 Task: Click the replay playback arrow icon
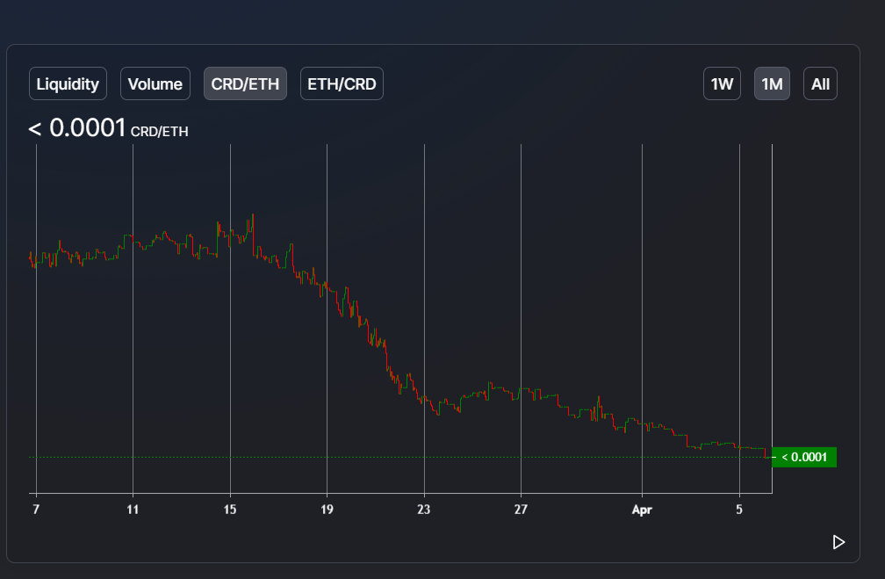[838, 542]
